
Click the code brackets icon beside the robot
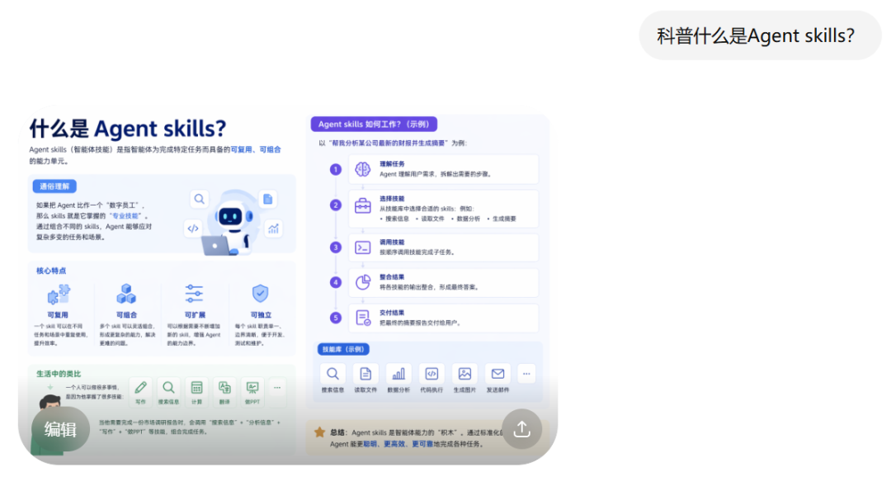coord(193,229)
